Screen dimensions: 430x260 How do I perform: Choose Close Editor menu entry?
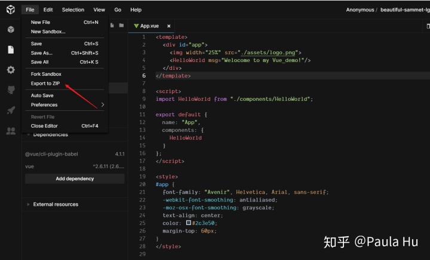click(x=64, y=126)
